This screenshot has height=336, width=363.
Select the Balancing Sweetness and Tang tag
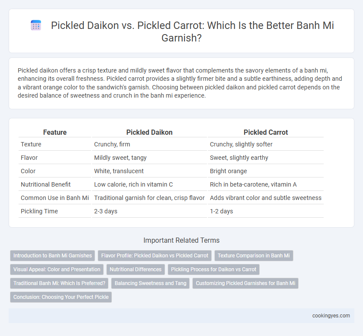150,283
